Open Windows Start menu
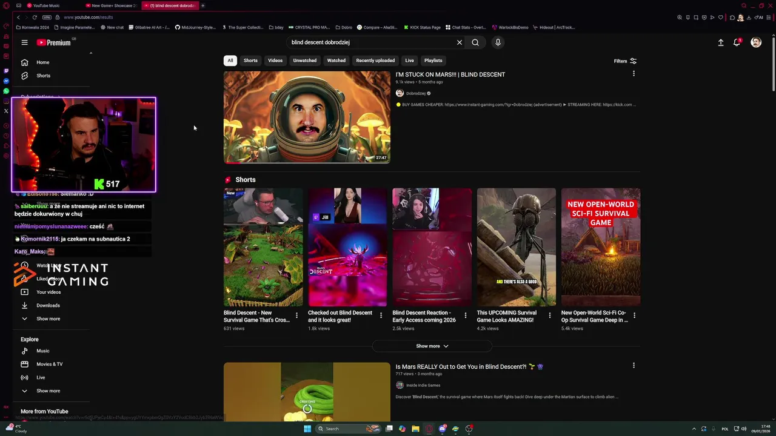Image resolution: width=776 pixels, height=436 pixels. [x=307, y=429]
